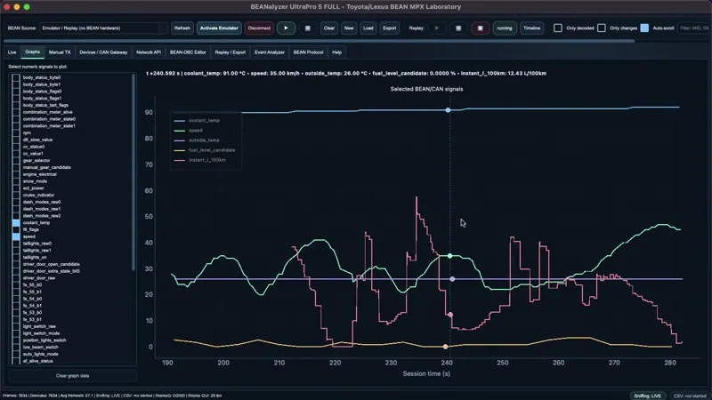Click the CSV: not started status badge
This screenshot has width=712, height=400.
point(690,396)
